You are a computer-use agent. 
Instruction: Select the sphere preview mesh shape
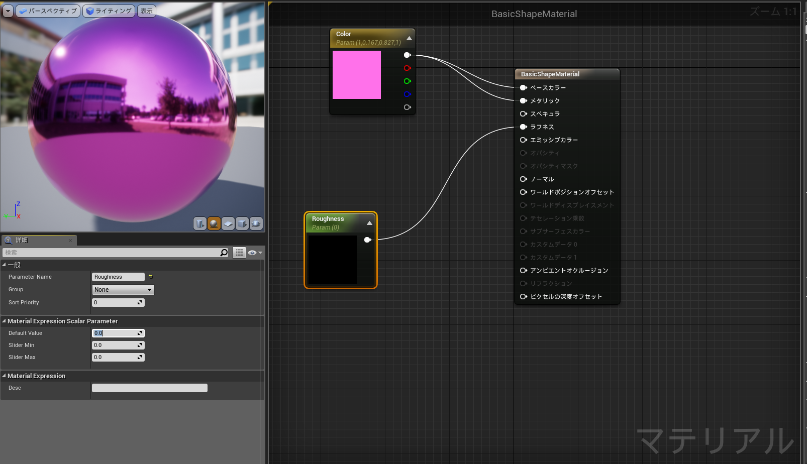pos(214,223)
